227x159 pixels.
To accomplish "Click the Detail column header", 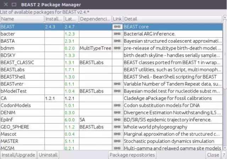I will point(173,19).
